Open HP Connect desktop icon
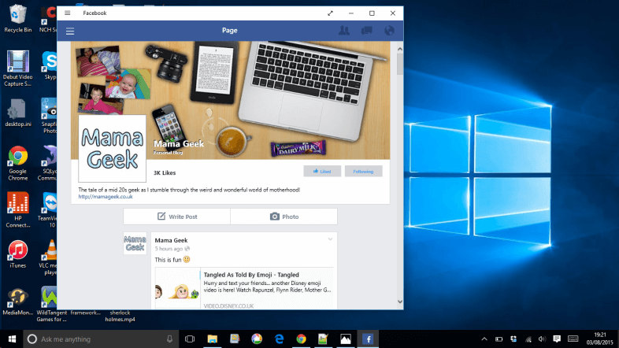The image size is (619, 348). 18,210
